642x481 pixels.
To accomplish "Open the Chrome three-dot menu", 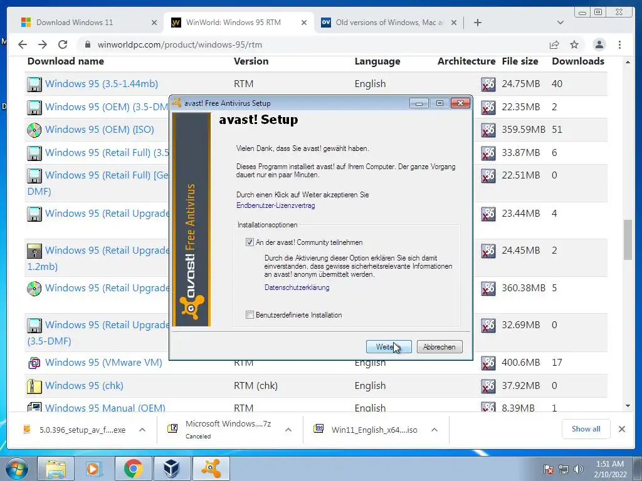I will [619, 44].
